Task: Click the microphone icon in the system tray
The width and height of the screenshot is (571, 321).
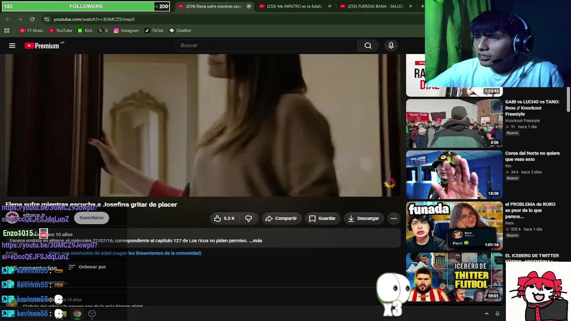Action: [497, 314]
